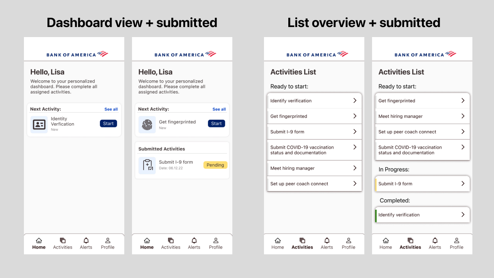Open Submit COVID-19 vaccination item above In Progress

pyautogui.click(x=423, y=150)
